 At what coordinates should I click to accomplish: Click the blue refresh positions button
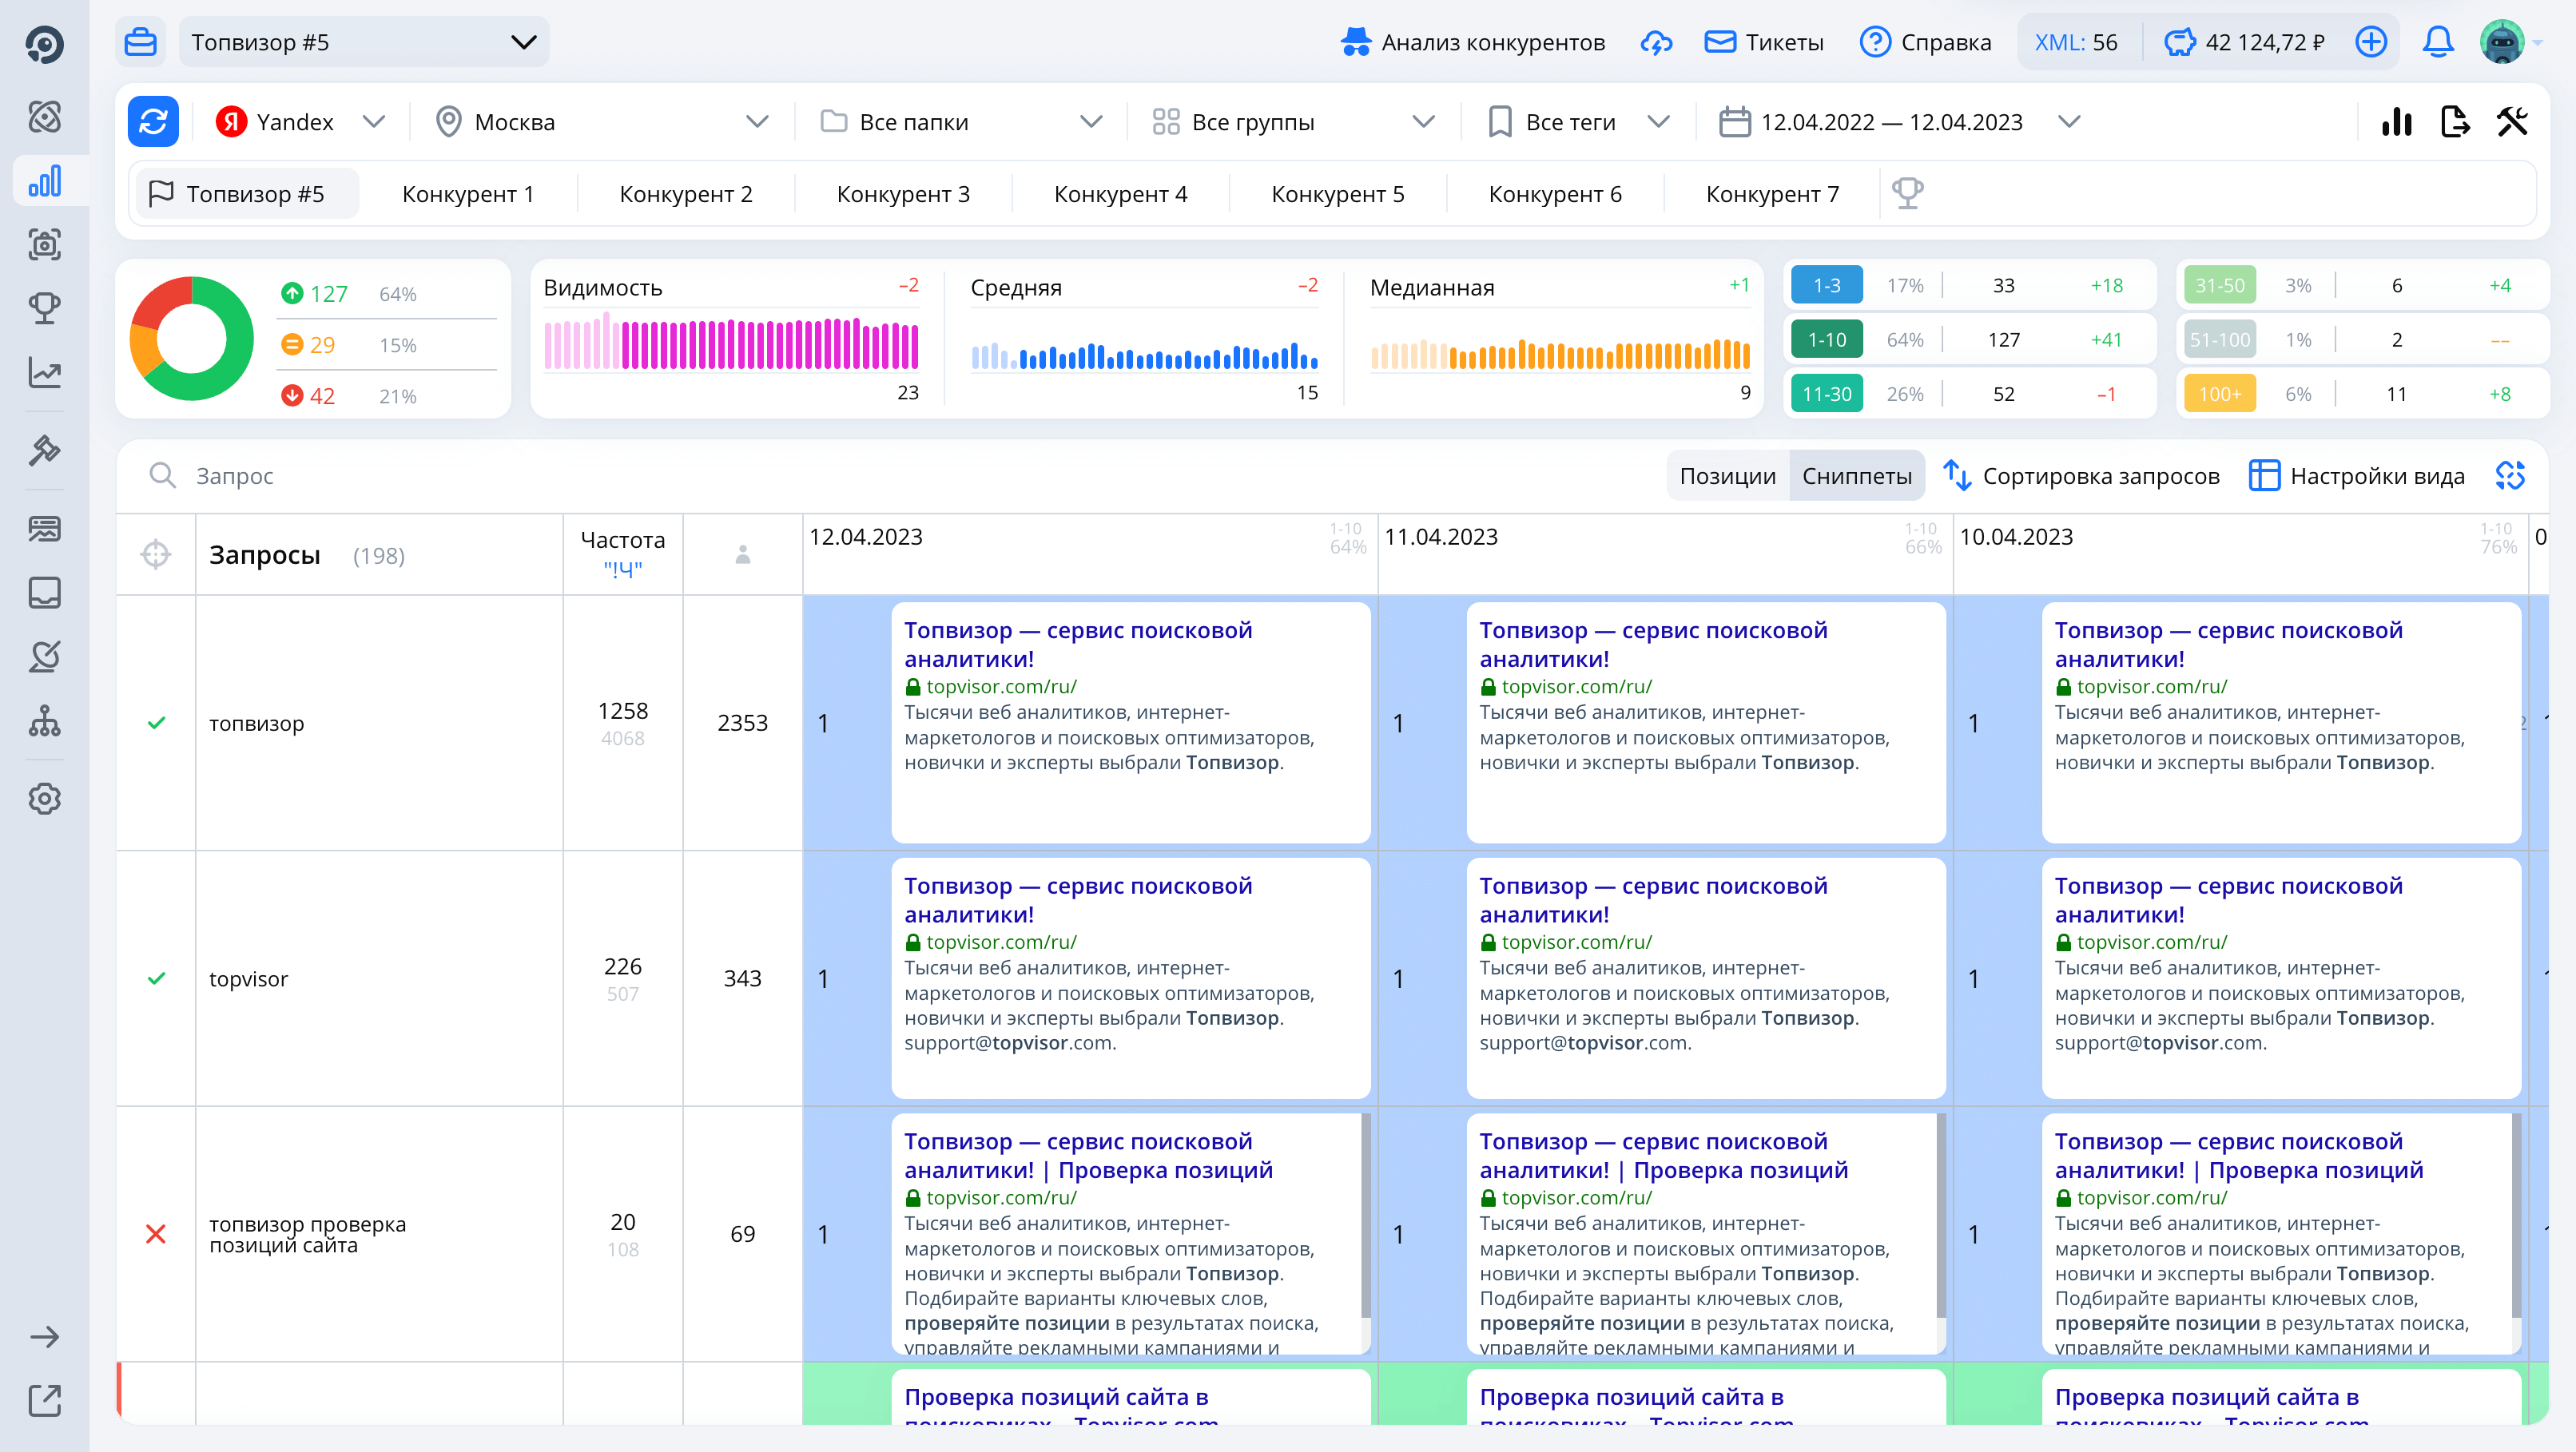pos(153,122)
